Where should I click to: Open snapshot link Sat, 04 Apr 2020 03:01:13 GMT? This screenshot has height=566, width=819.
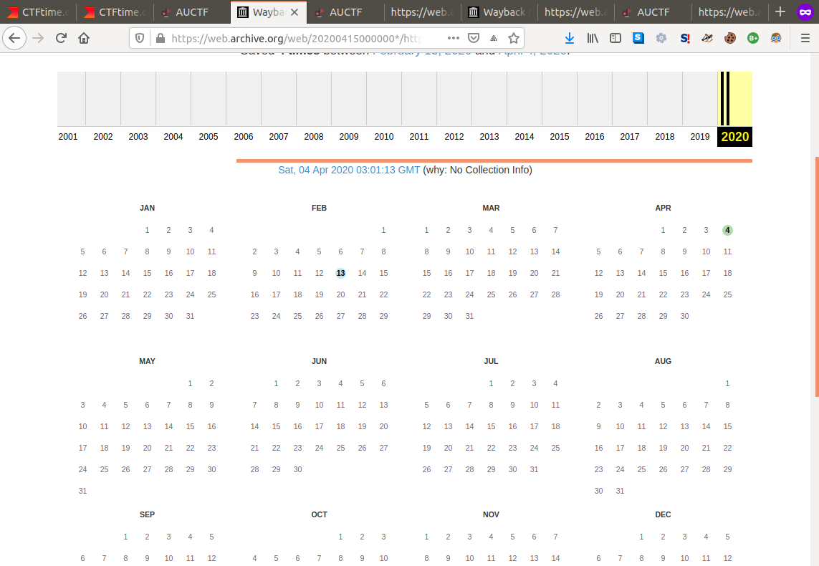pos(349,171)
